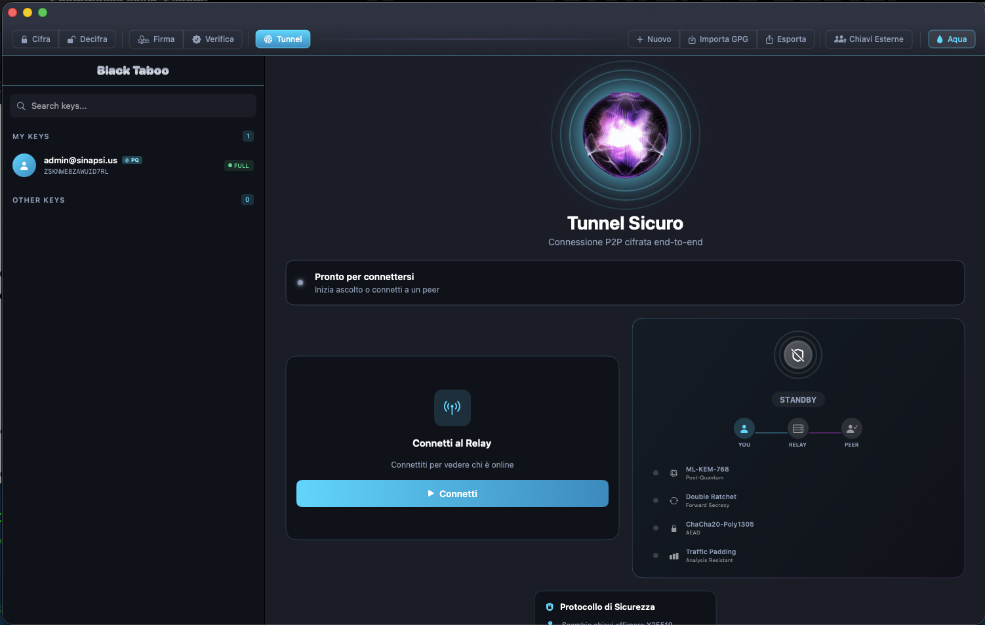Click the Importa GPG button
The image size is (985, 625).
pyautogui.click(x=718, y=39)
